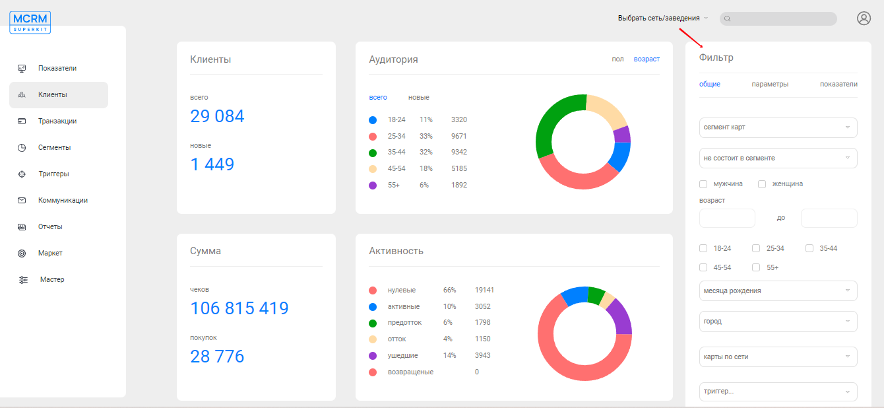Viewport: 884px width, 408px height.
Task: Click receipts sum 106 815 419
Action: 239,308
